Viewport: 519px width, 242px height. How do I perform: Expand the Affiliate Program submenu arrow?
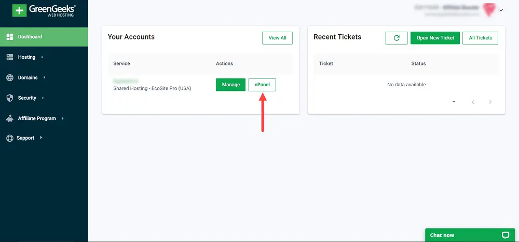coord(63,118)
